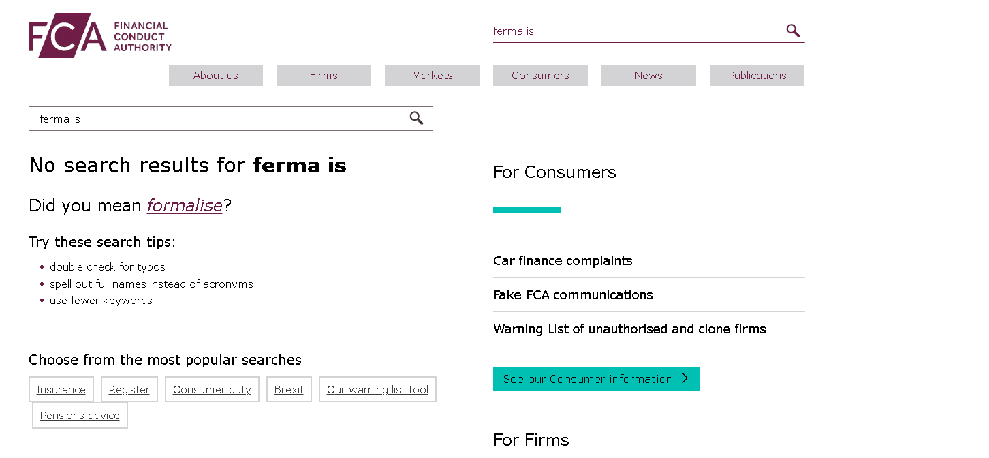Image resolution: width=989 pixels, height=458 pixels.
Task: Open Our warning list tool search
Action: tap(377, 390)
